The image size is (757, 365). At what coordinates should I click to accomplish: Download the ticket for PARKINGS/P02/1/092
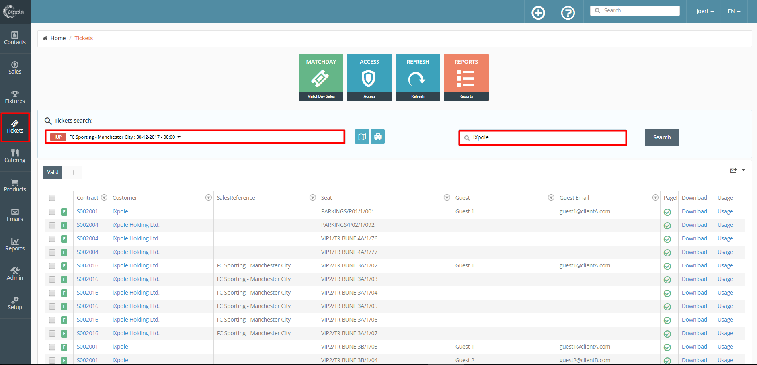pos(694,225)
